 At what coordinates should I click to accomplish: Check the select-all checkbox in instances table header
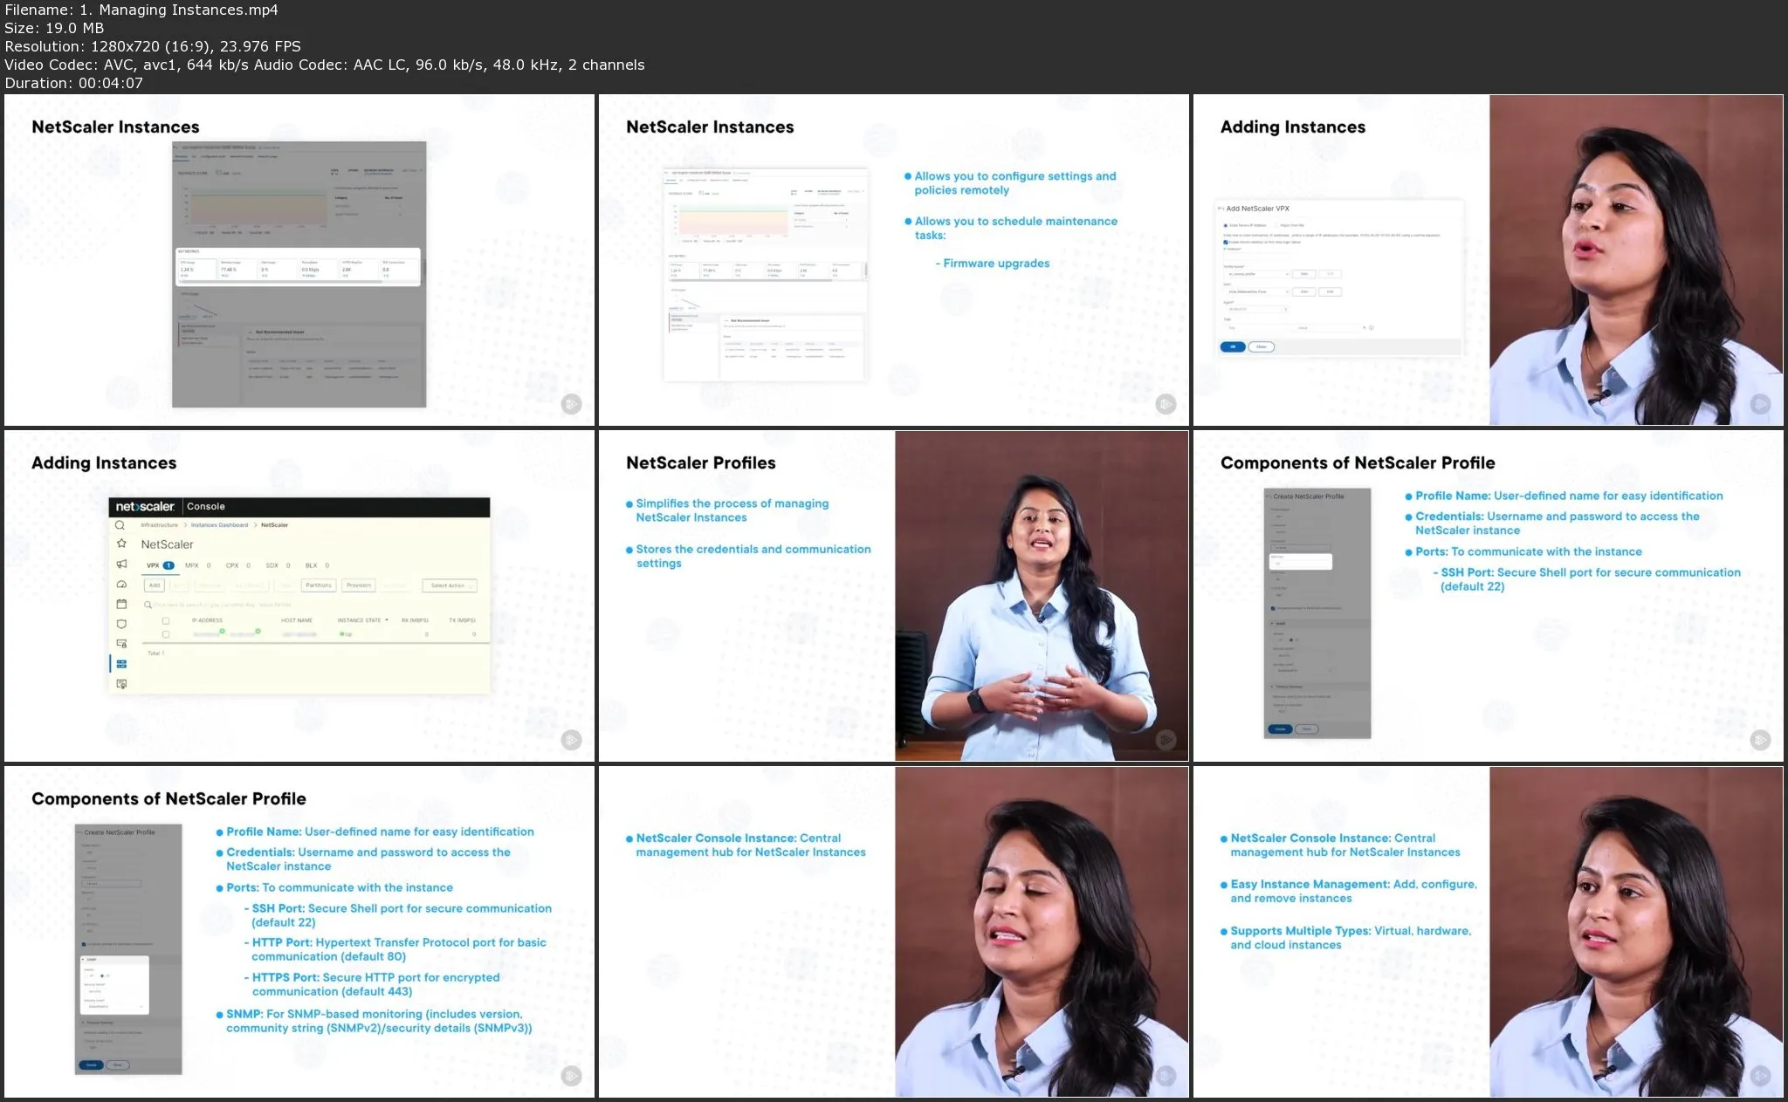165,620
